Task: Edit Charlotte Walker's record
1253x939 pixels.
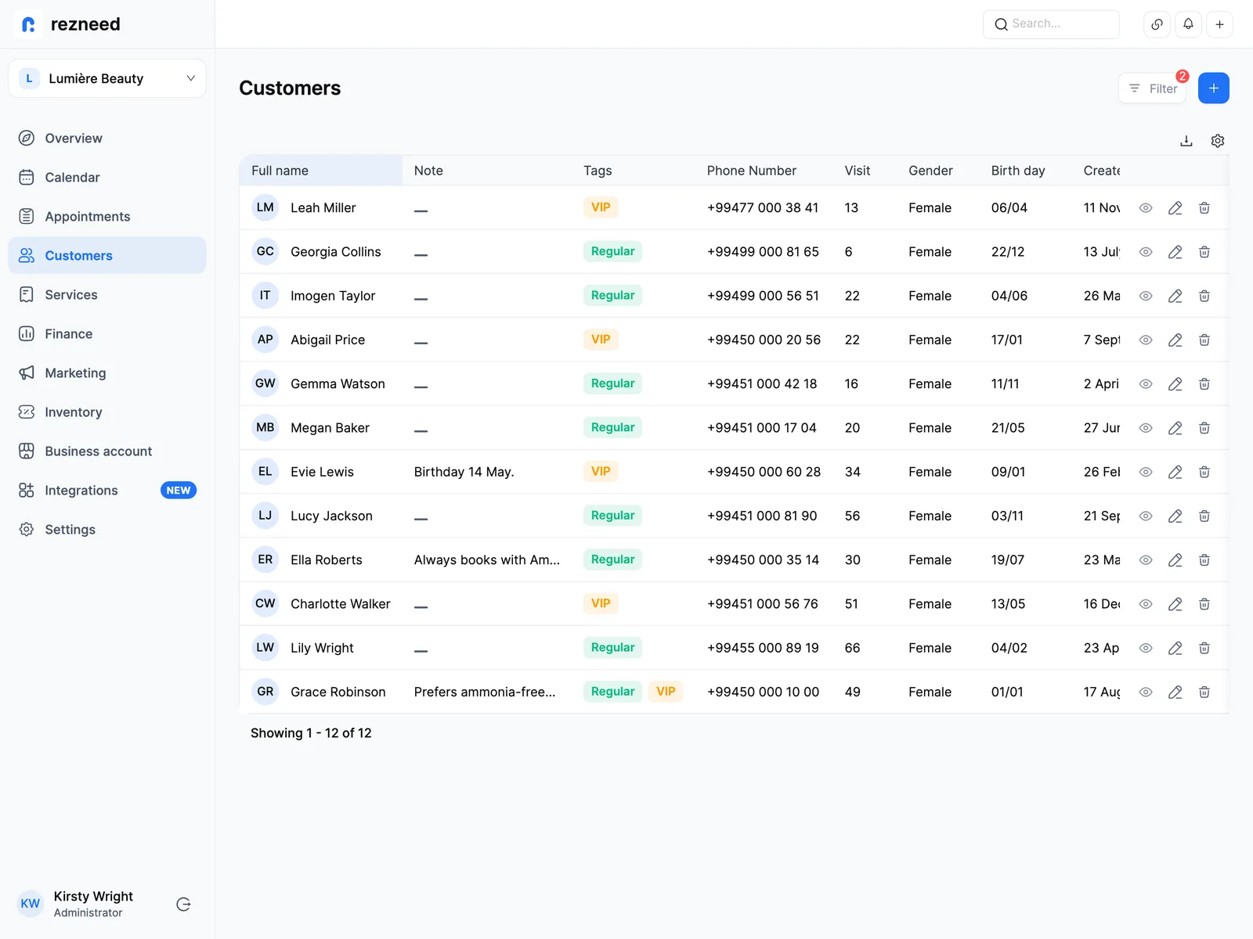Action: click(x=1175, y=604)
